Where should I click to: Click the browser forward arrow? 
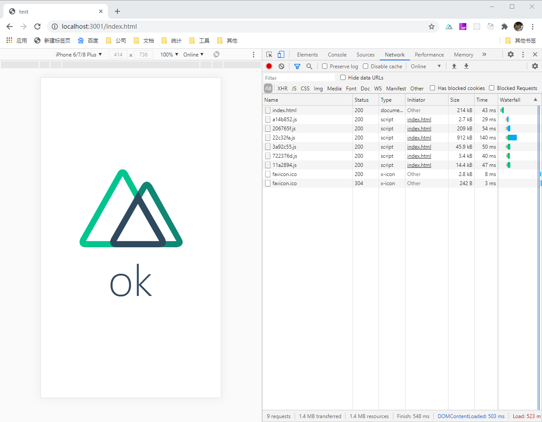(x=23, y=27)
